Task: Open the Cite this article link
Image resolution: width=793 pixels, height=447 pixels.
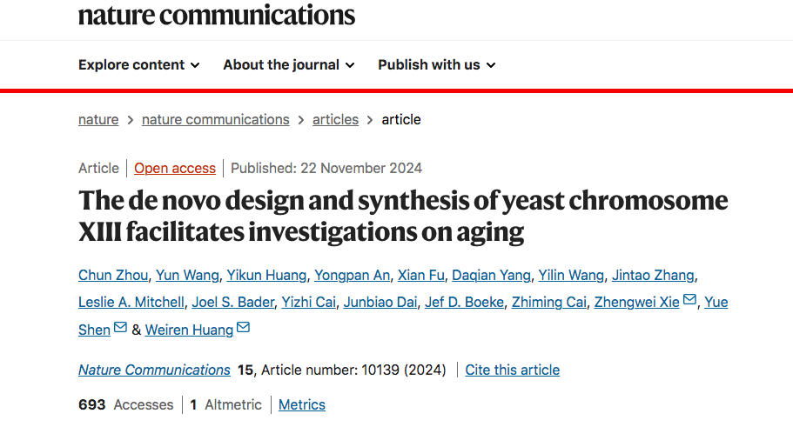Action: coord(513,370)
